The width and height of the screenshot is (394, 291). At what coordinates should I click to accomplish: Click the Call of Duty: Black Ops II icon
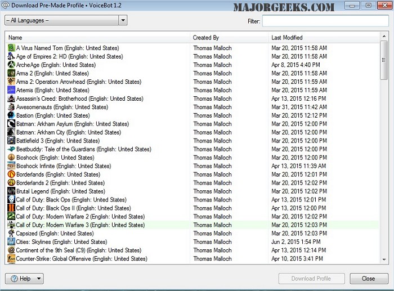click(x=11, y=208)
